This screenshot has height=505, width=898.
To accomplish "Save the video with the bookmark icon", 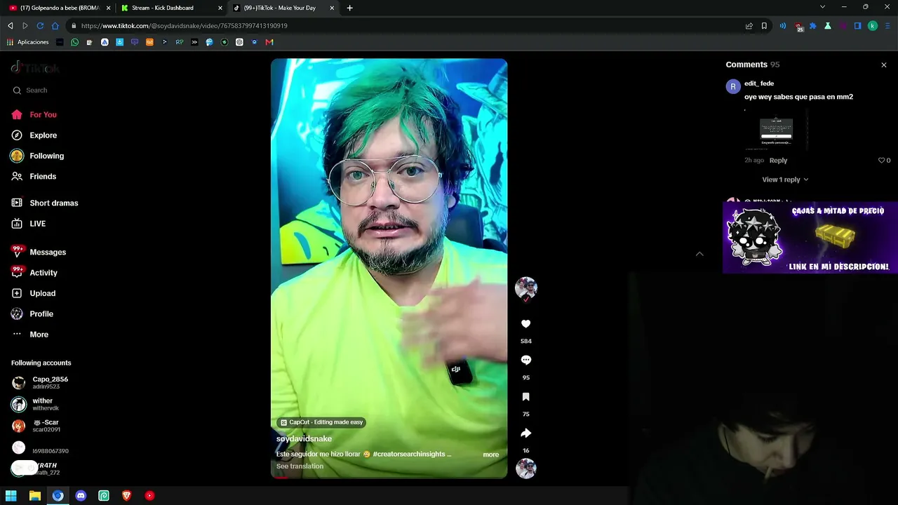I will coord(526,397).
